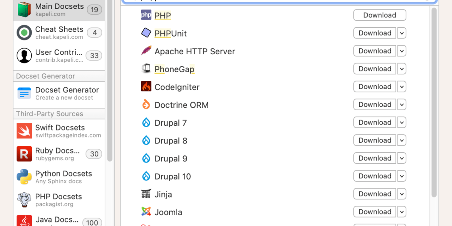Download the PHP docset
This screenshot has height=226, width=452.
tap(380, 15)
